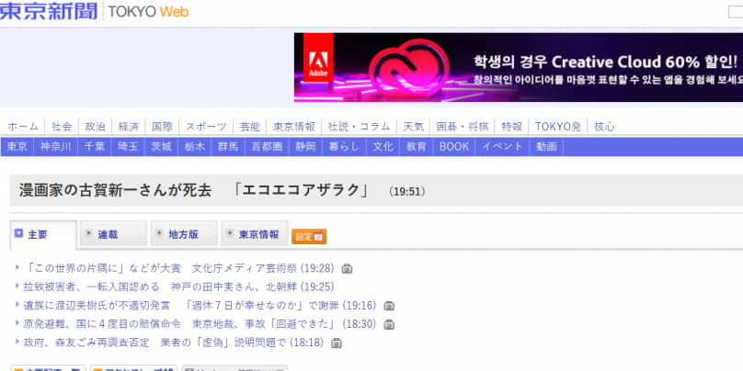Click camera icon beside 文化庁メディア芸術祭 headline
The image size is (743, 371).
[x=347, y=269]
